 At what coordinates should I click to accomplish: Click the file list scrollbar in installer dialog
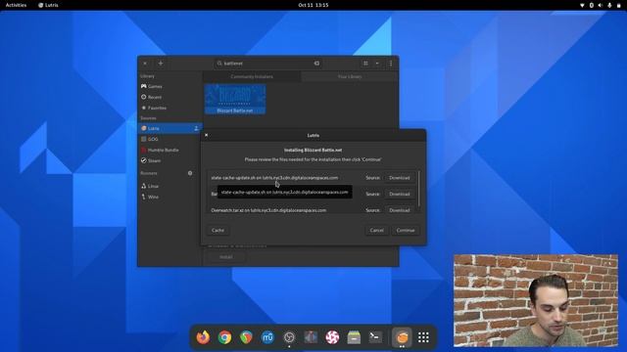tap(418, 189)
